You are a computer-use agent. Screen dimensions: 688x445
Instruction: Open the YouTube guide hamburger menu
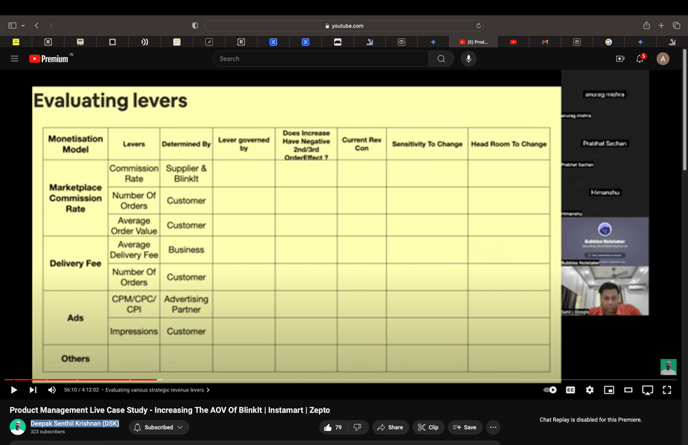pos(15,59)
